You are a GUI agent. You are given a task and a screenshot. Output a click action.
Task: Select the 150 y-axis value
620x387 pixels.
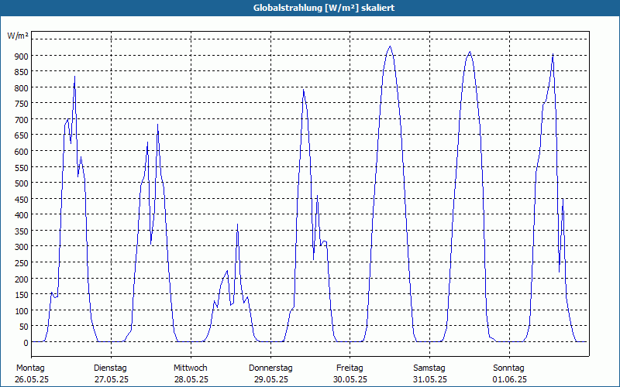22,295
